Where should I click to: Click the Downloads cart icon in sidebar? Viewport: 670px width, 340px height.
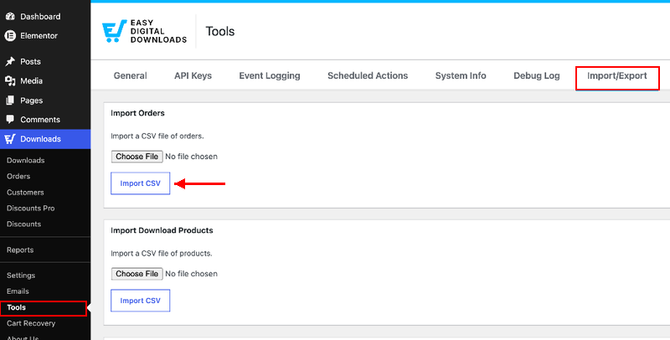[x=10, y=139]
